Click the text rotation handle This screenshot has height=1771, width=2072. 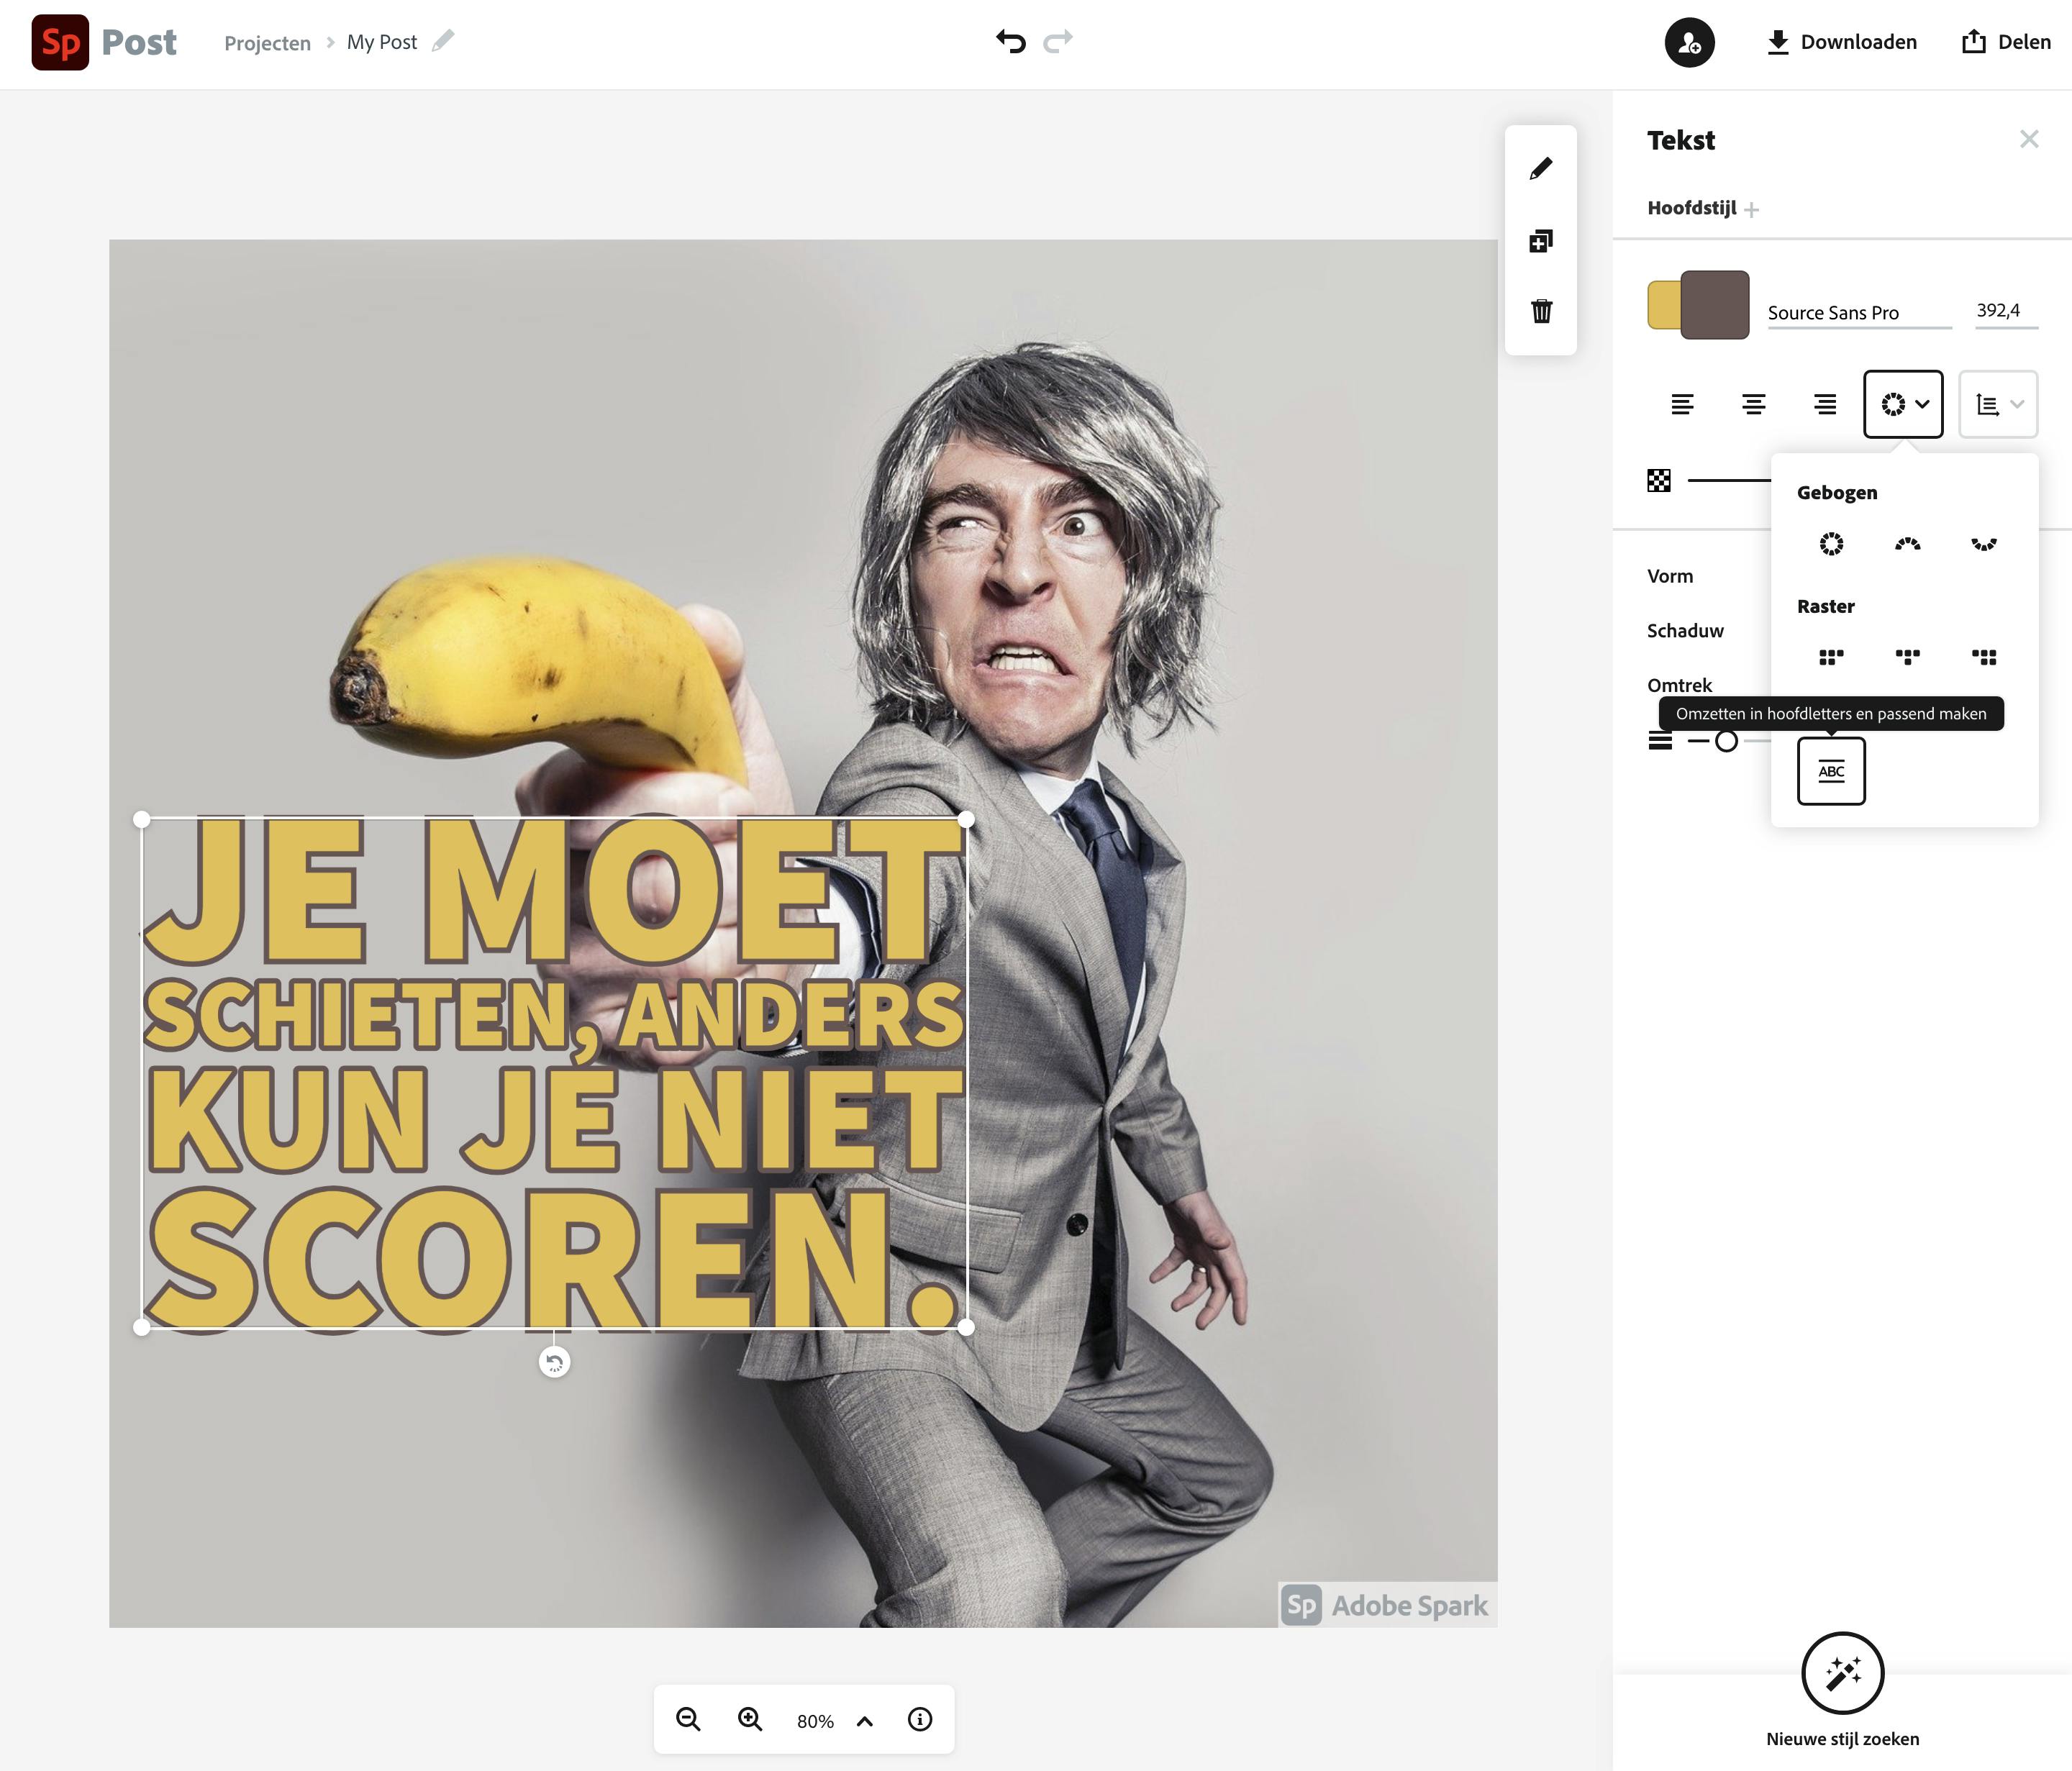(x=554, y=1362)
